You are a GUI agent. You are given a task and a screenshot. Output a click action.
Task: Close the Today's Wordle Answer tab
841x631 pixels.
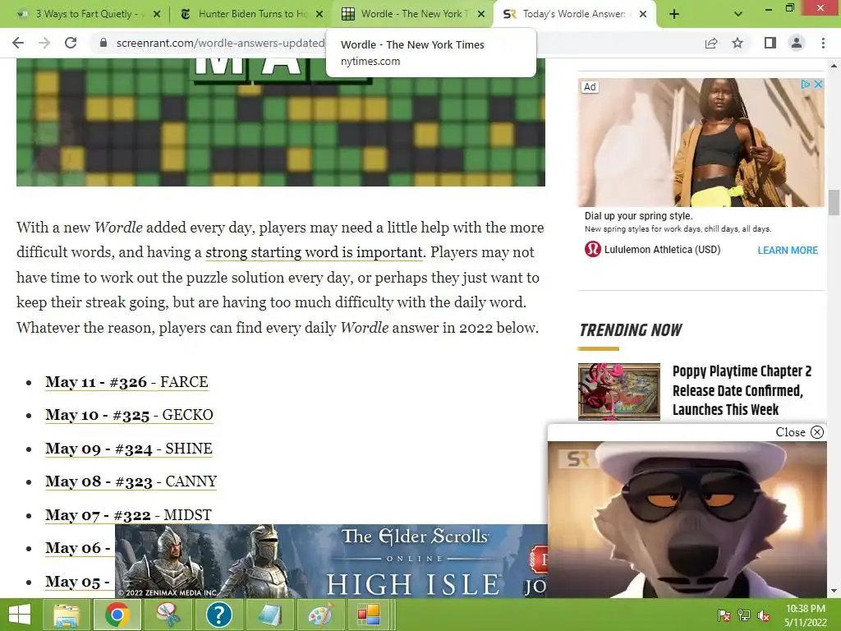click(644, 15)
